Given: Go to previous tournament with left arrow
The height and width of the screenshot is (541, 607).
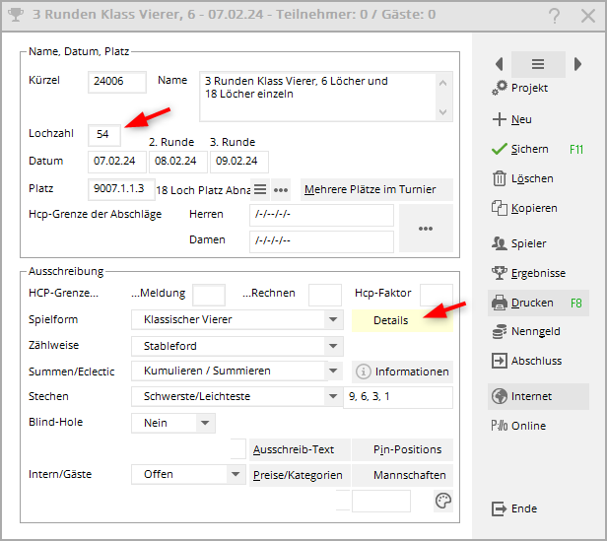Looking at the screenshot, I should (x=499, y=64).
